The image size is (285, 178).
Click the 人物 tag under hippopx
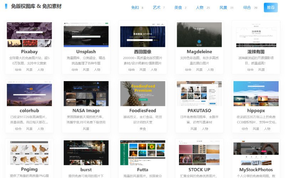[x=267, y=129]
